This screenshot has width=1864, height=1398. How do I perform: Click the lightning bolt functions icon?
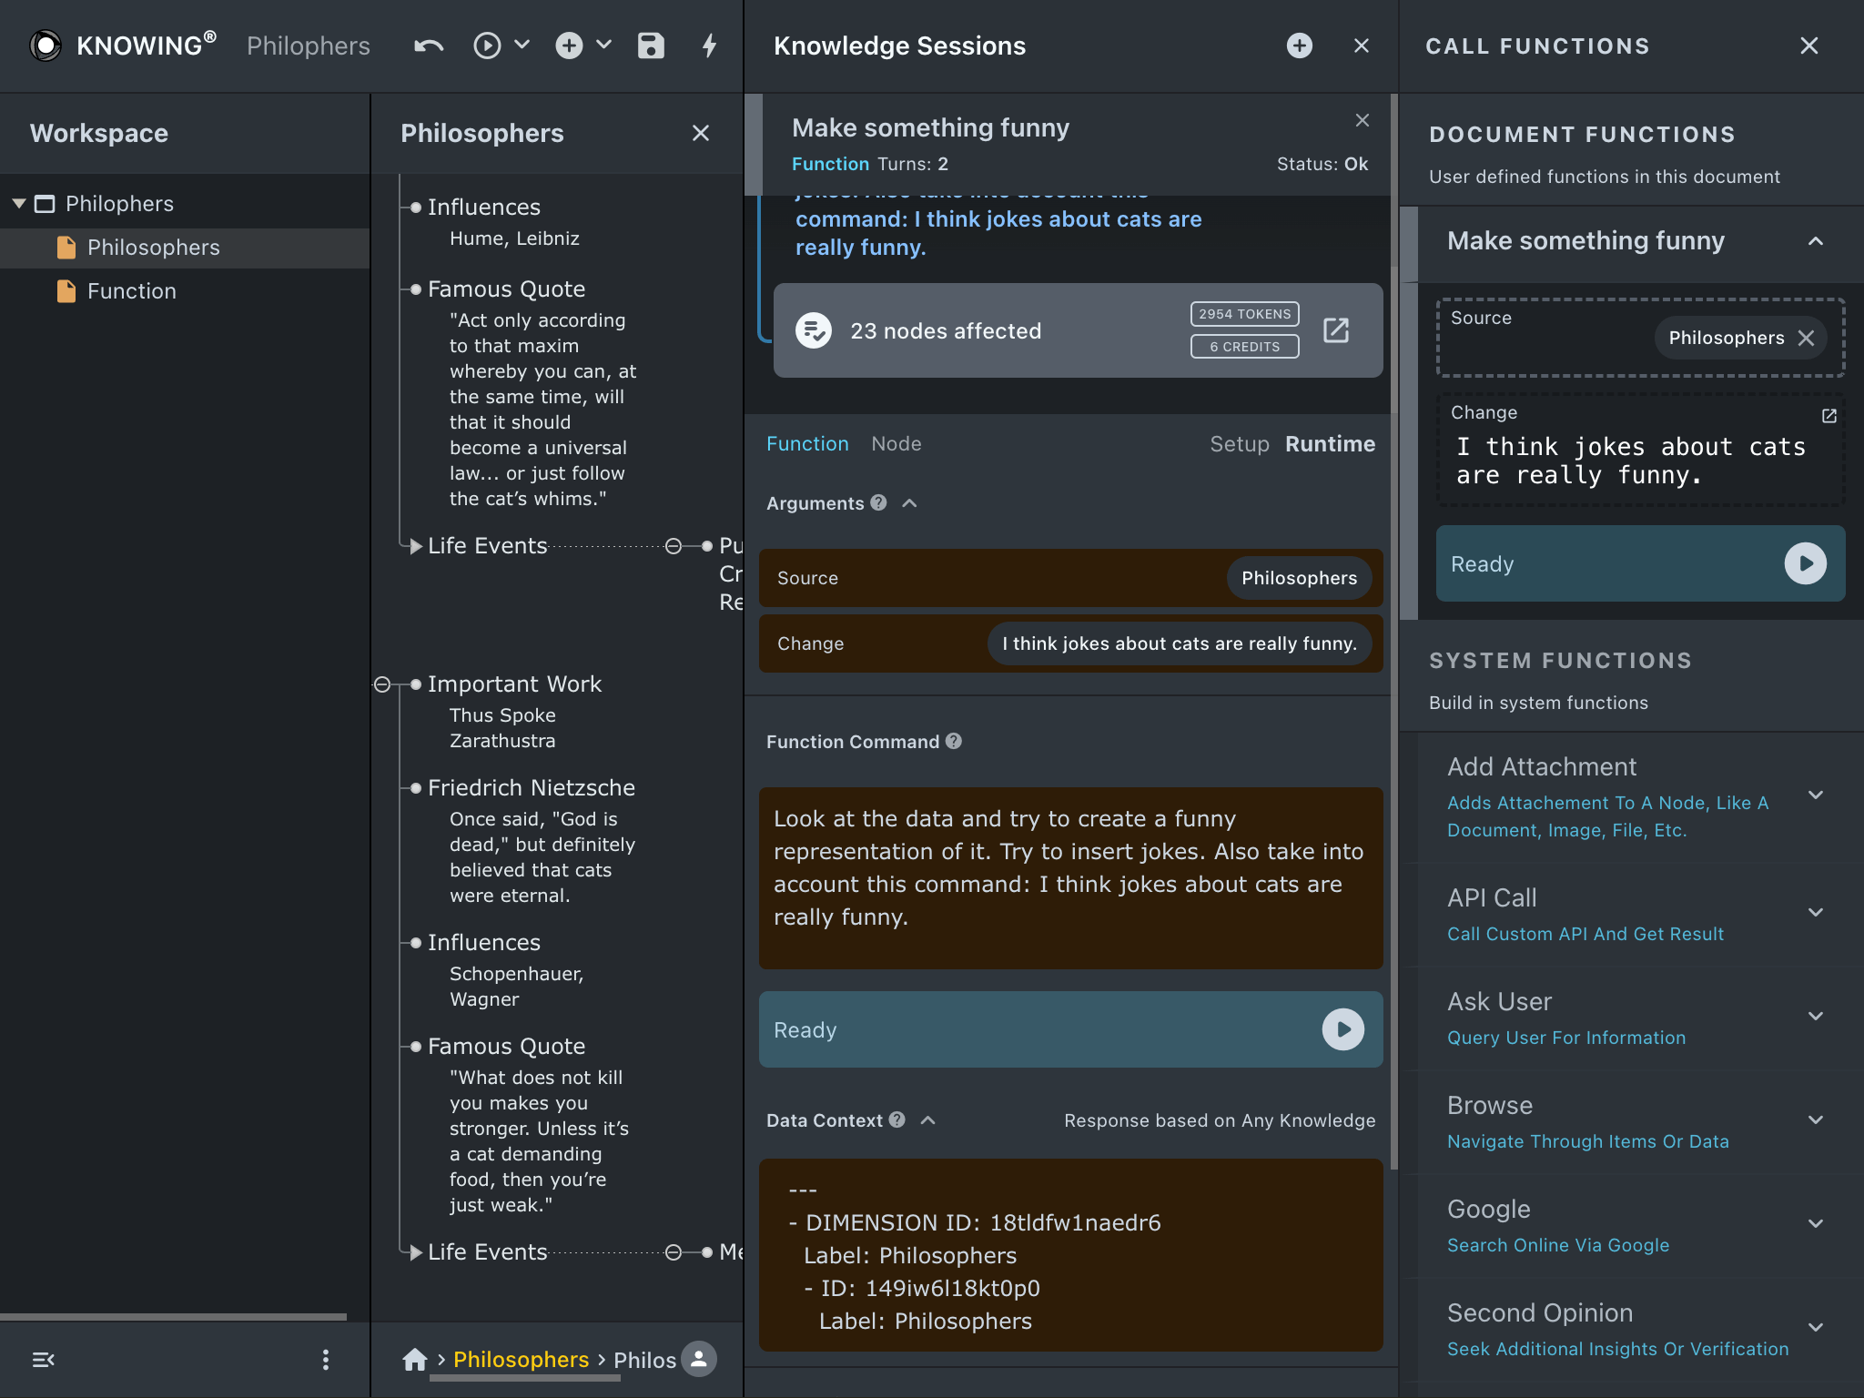tap(710, 46)
